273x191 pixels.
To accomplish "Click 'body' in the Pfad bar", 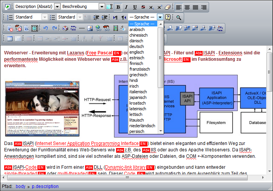I will coord(20,186).
